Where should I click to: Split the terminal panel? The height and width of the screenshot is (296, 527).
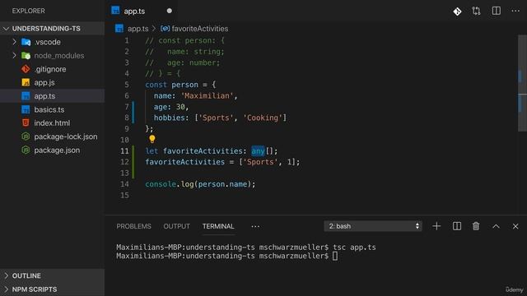457,226
